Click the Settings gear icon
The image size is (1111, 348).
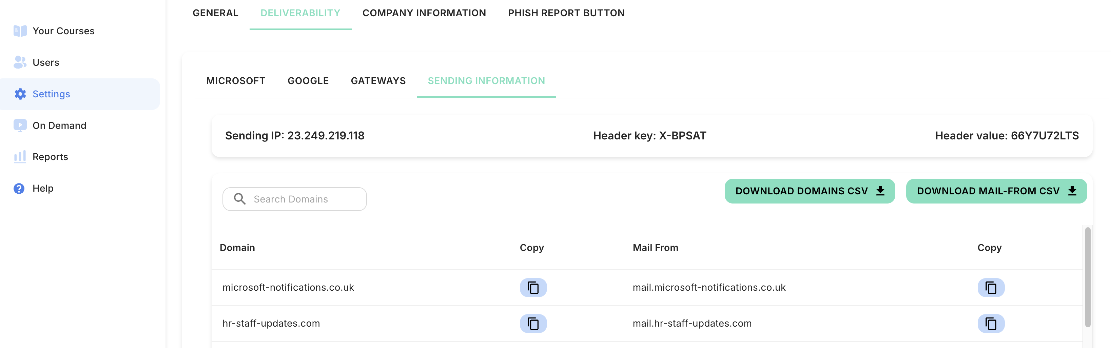20,94
